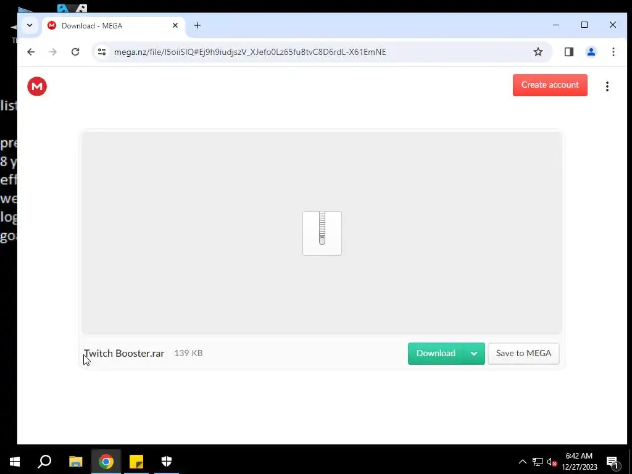Click the Create account button

click(550, 85)
